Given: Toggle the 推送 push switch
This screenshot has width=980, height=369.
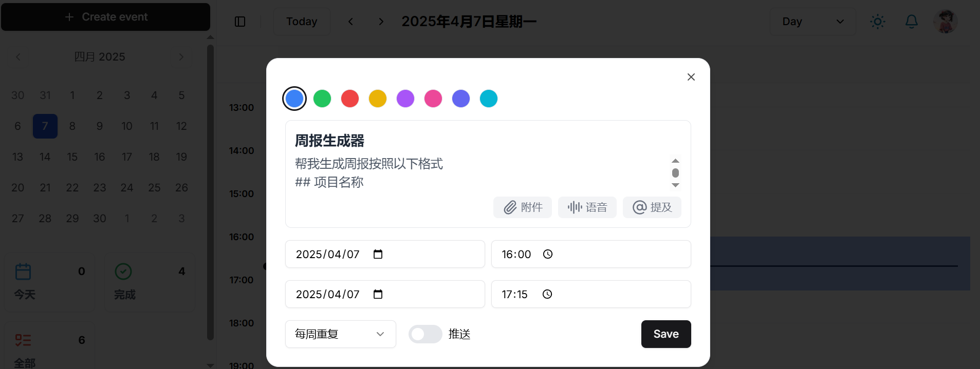Looking at the screenshot, I should click(425, 334).
